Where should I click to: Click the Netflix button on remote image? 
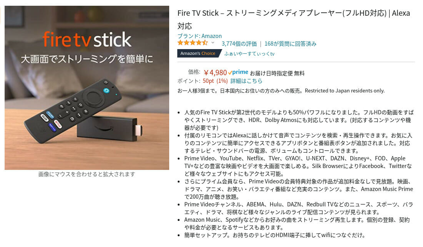(x=58, y=124)
